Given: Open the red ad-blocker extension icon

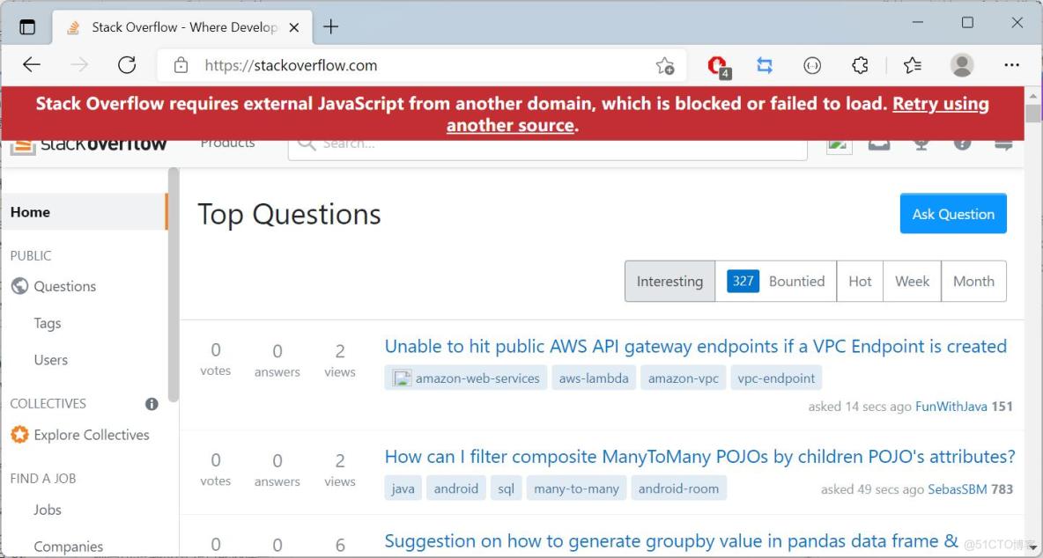Looking at the screenshot, I should pyautogui.click(x=718, y=65).
